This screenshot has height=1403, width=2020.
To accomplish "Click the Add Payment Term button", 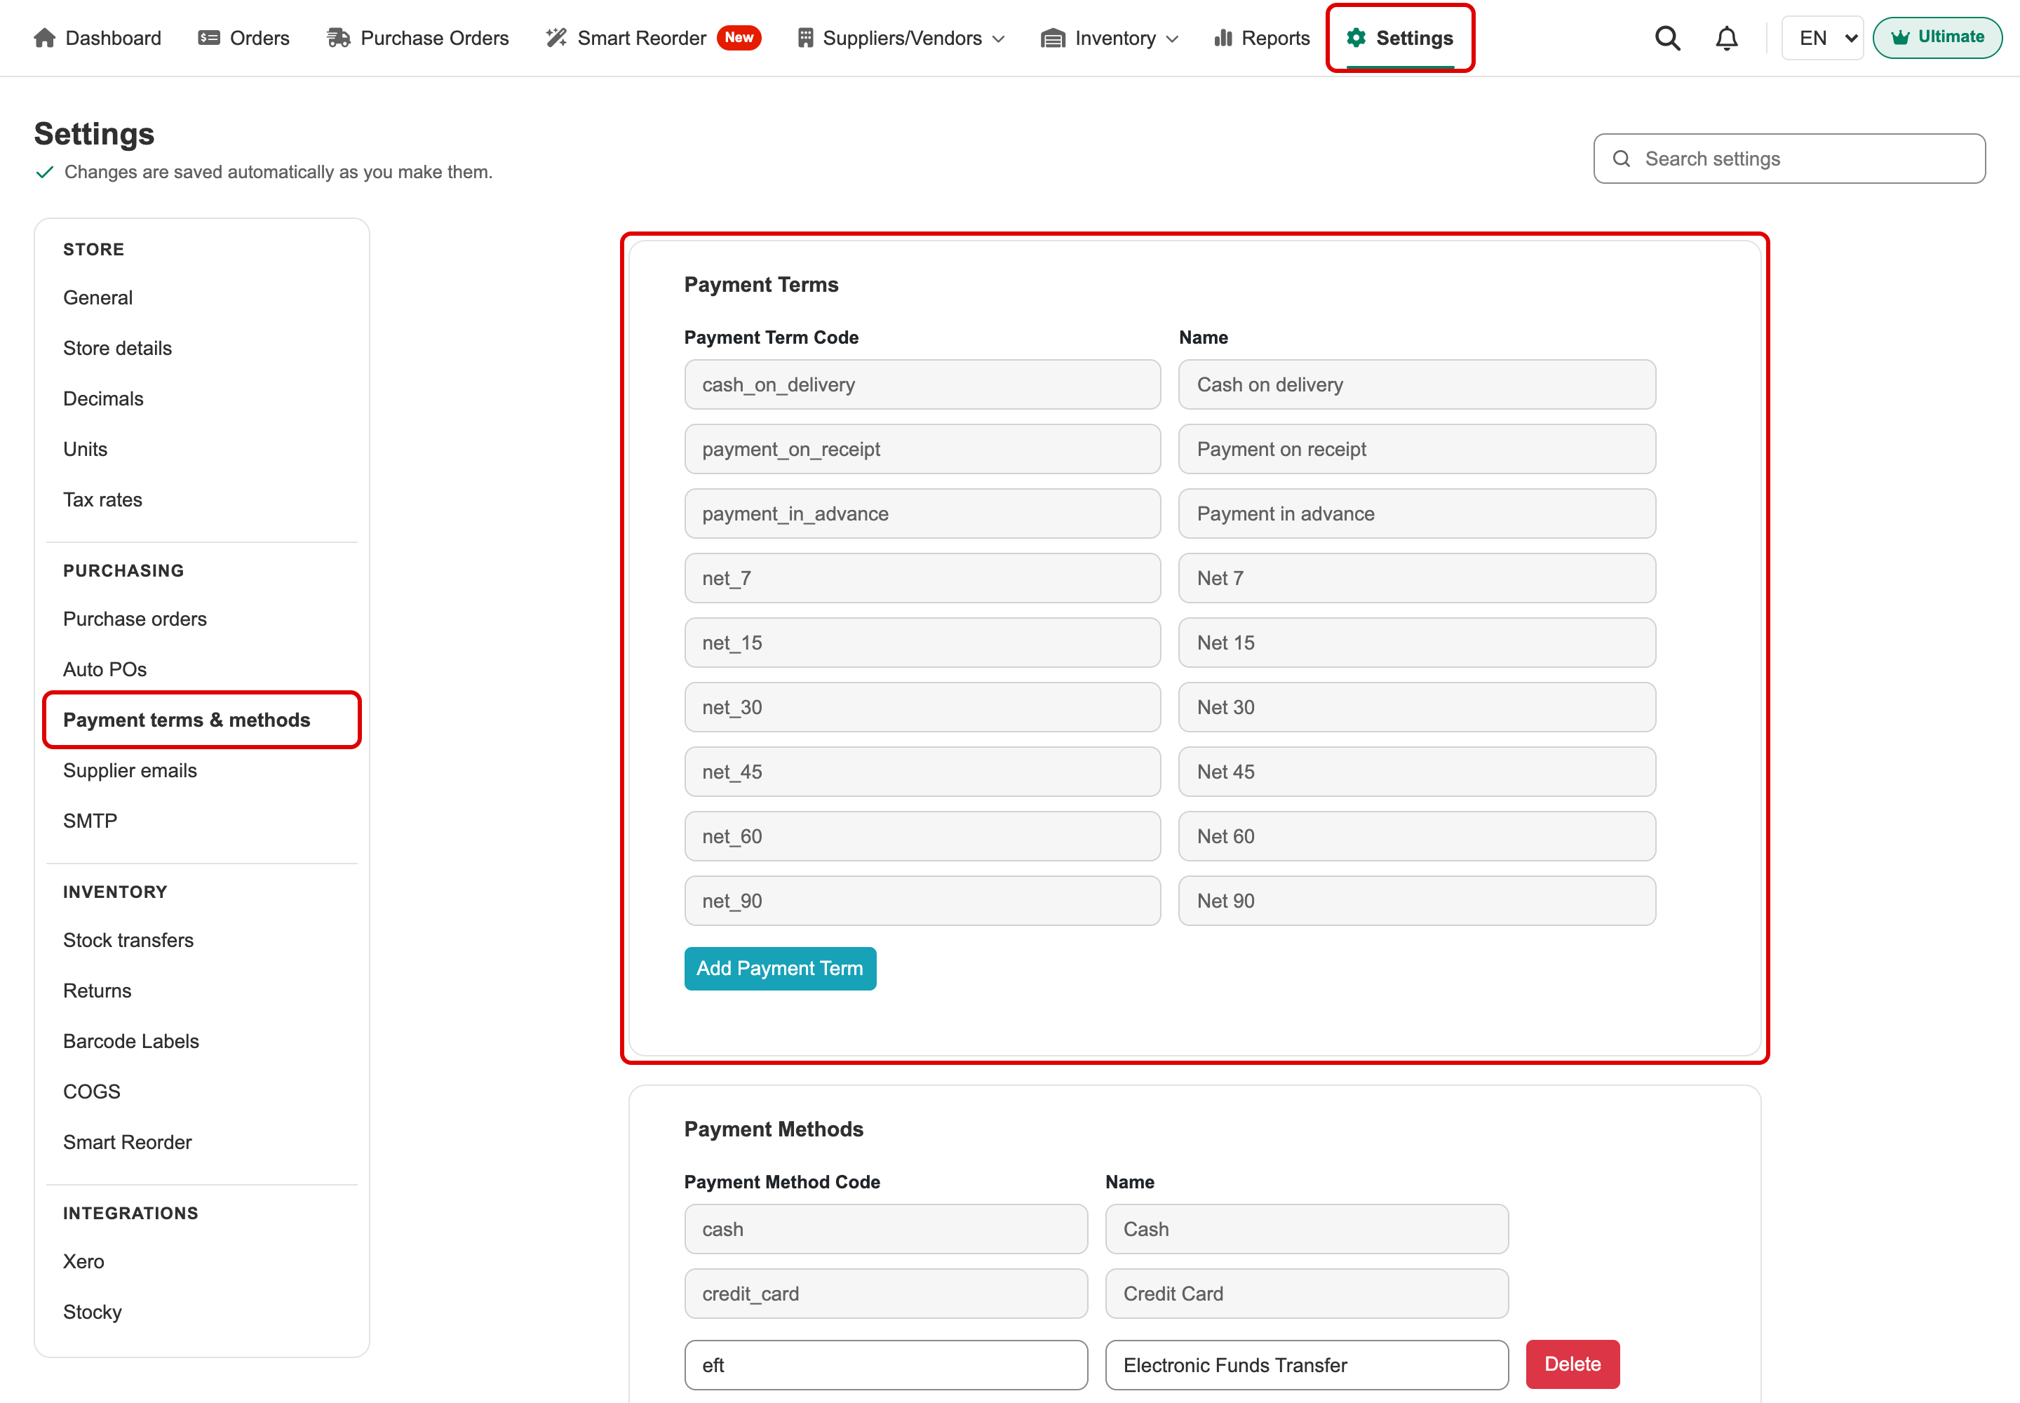I will (780, 968).
